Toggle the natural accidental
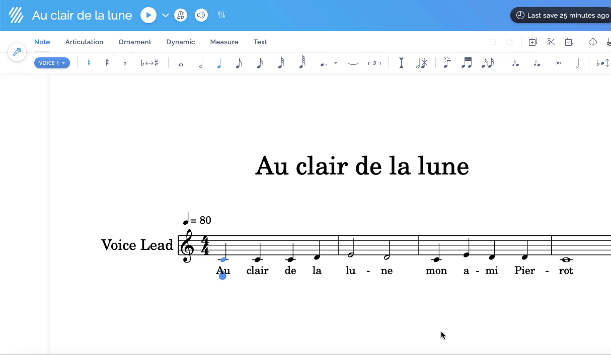Screen dimensions: 611x355 (89, 63)
